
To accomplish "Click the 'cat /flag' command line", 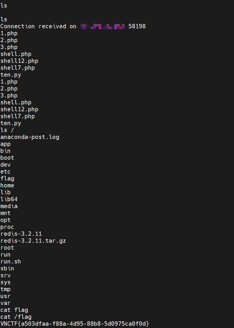I will (16, 317).
